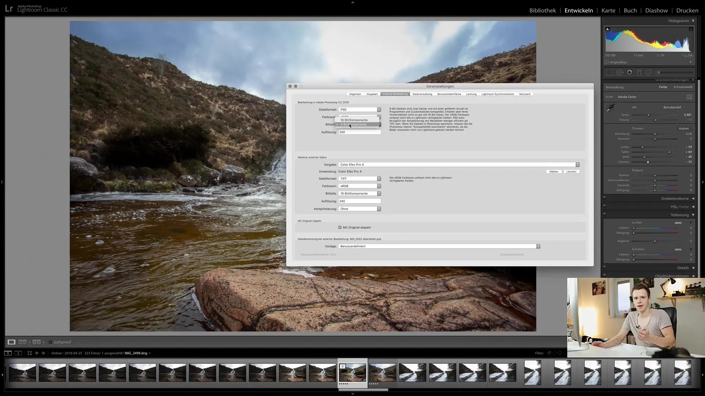Switch treatment to Schwarzweiß

click(683, 87)
